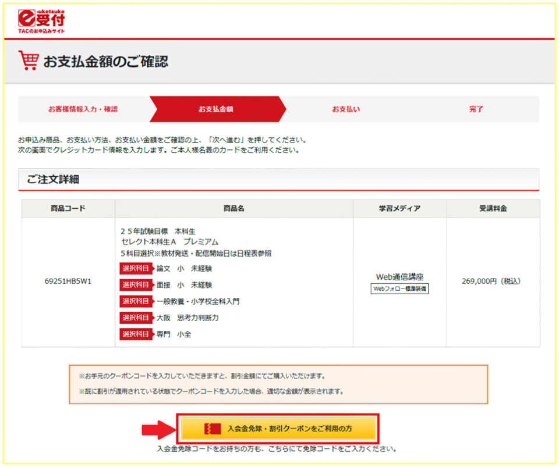Viewport: 559px width, 467px height.
Task: Click the 選択科目 badge beside 面接
Action: [136, 285]
